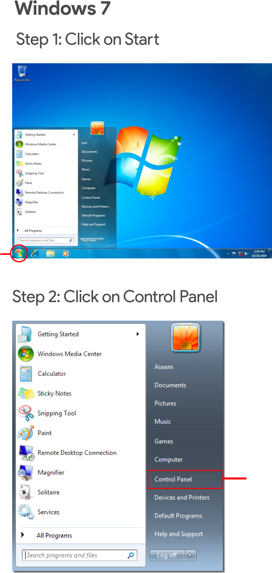Select 'Services' label in Step 2 menu
This screenshot has width=272, height=573.
pos(48,512)
